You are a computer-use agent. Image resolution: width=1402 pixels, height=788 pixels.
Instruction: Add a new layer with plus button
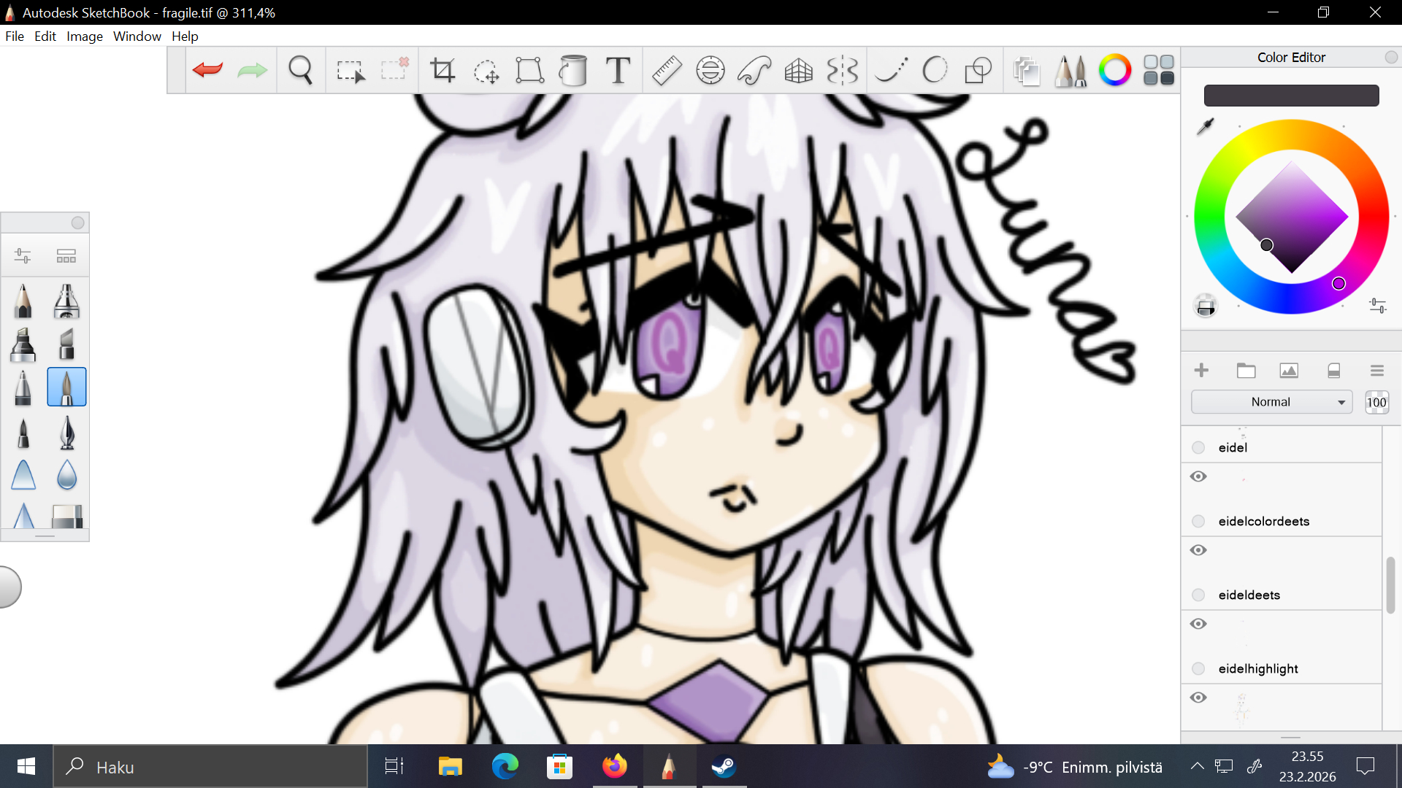pyautogui.click(x=1201, y=371)
